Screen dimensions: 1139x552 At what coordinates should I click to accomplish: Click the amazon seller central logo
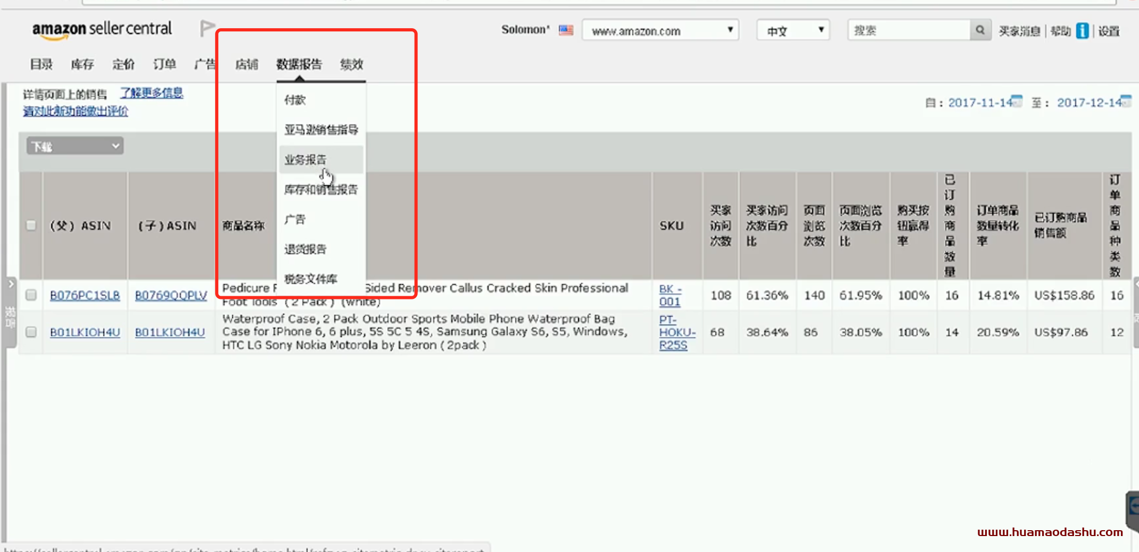pos(102,30)
